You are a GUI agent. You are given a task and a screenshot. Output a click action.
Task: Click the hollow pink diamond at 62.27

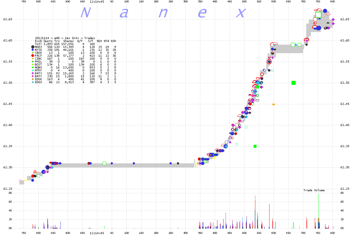20,181
